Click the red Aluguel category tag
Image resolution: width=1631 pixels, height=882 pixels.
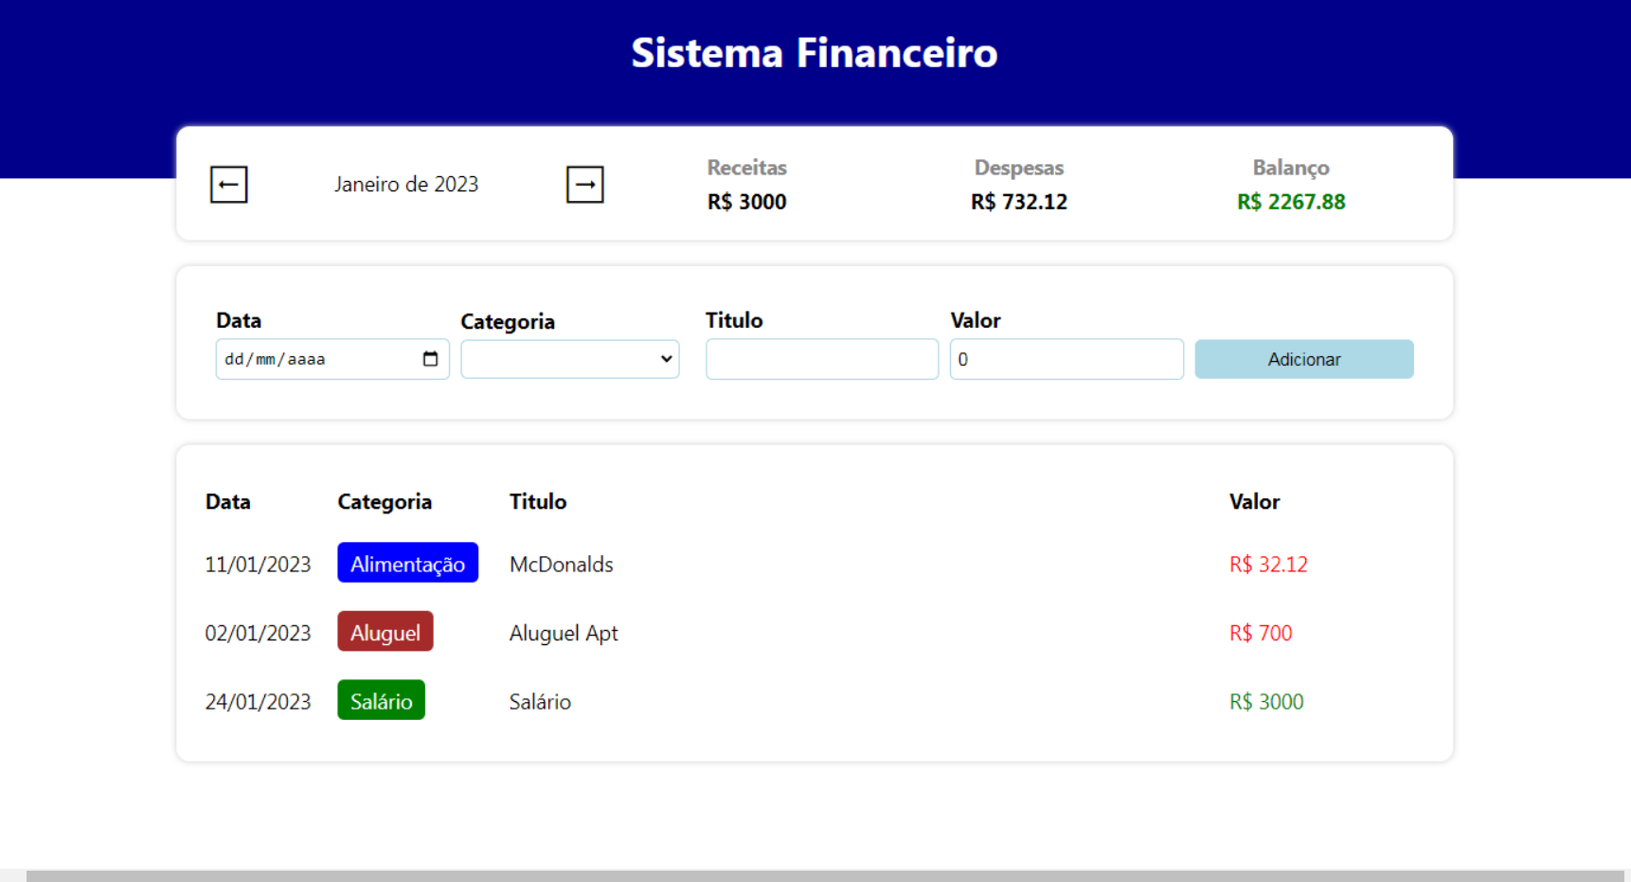click(385, 632)
